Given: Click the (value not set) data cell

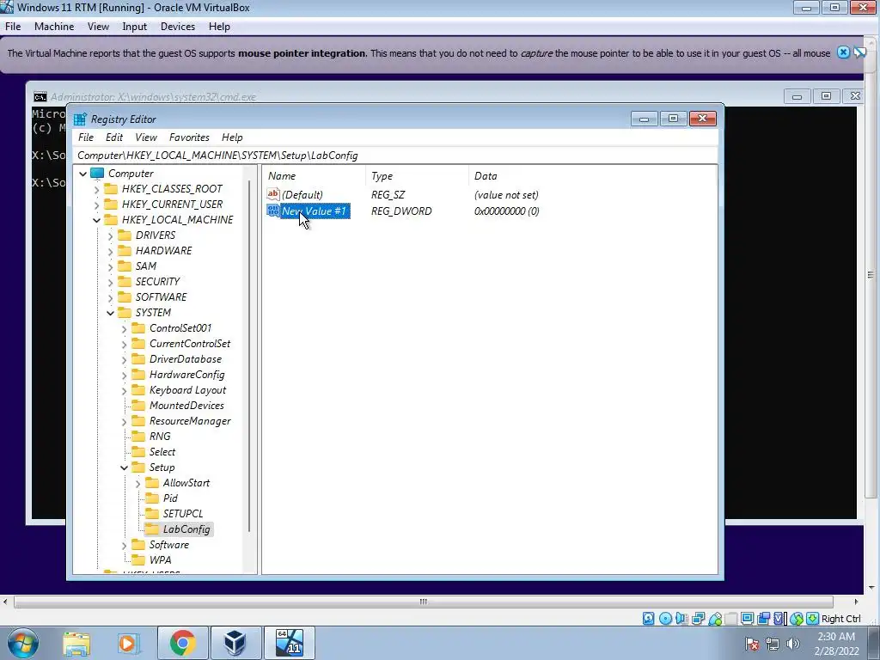Looking at the screenshot, I should 506,195.
